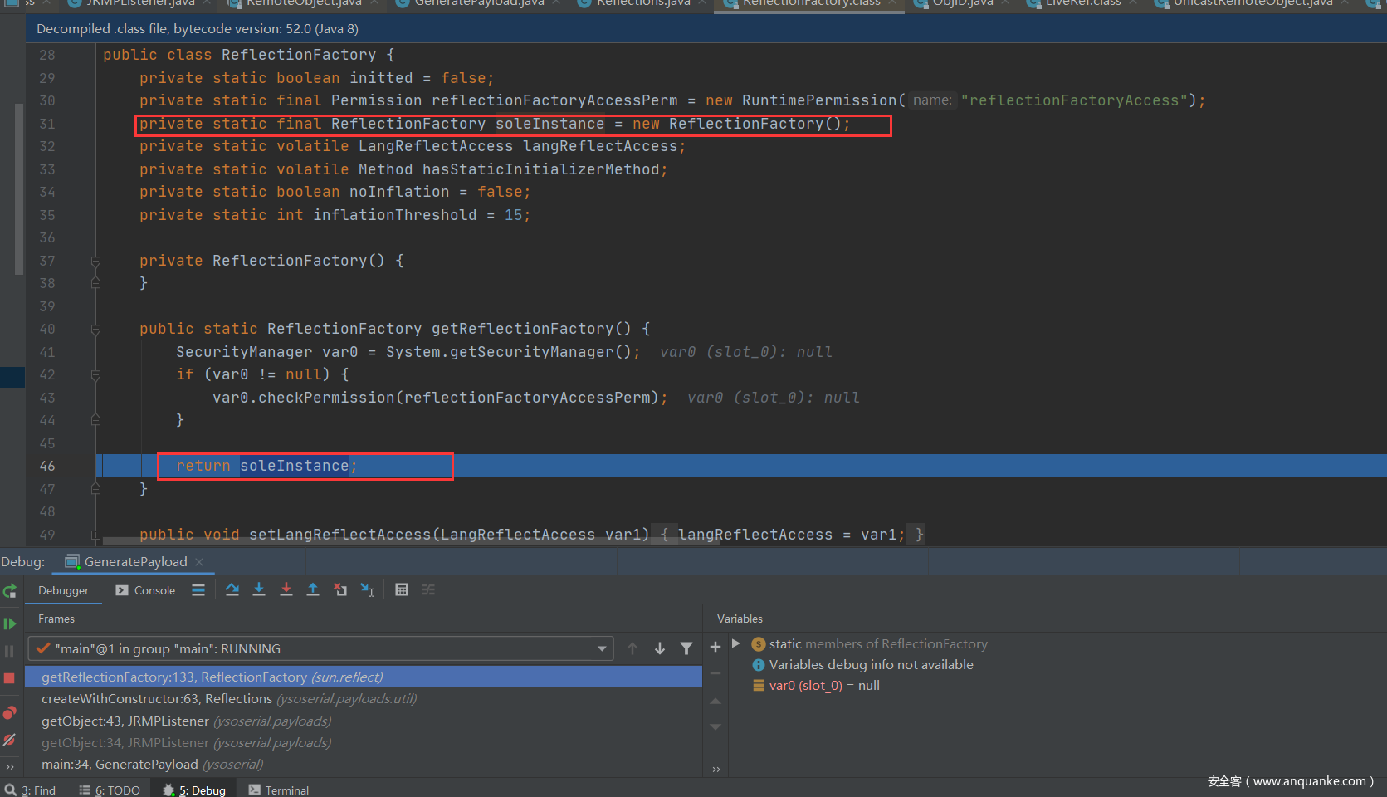1387x797 pixels.
Task: Click the Step Out icon
Action: pyautogui.click(x=313, y=589)
